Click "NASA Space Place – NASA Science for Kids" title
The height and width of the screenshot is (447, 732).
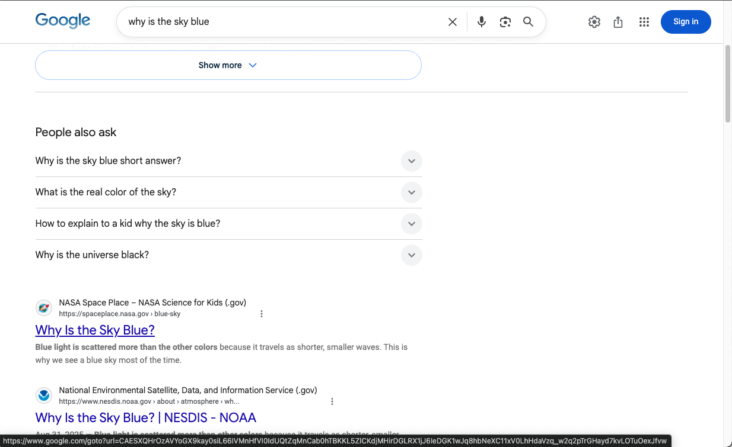pyautogui.click(x=152, y=303)
